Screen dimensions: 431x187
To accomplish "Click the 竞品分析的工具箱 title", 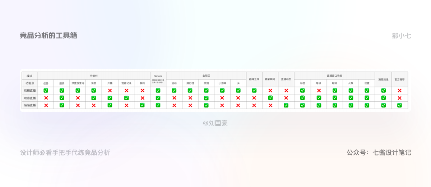I will 48,35.
